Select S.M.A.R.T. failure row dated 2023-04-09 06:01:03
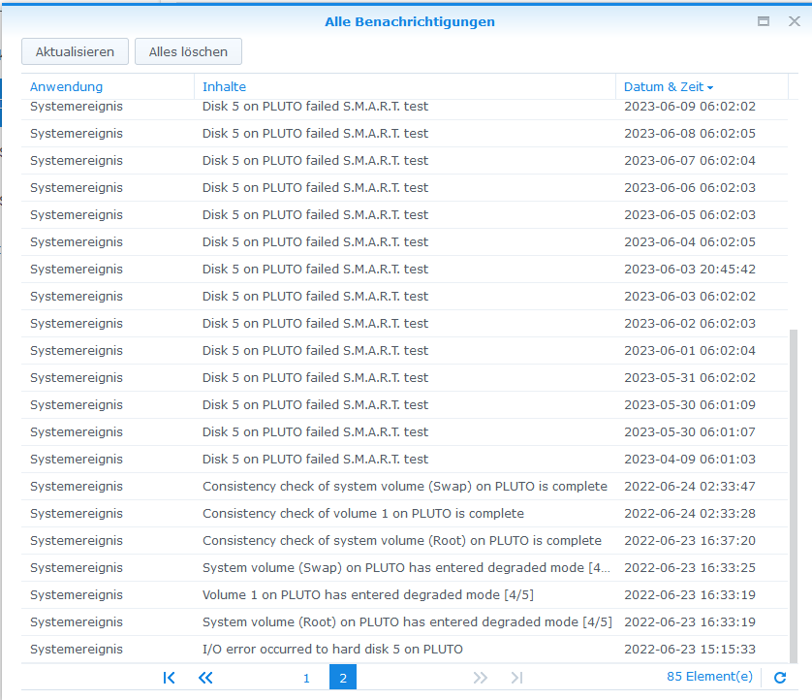 [x=404, y=459]
